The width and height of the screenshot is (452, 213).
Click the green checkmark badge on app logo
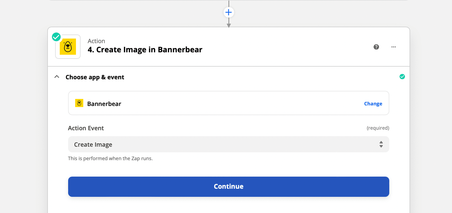click(x=56, y=37)
